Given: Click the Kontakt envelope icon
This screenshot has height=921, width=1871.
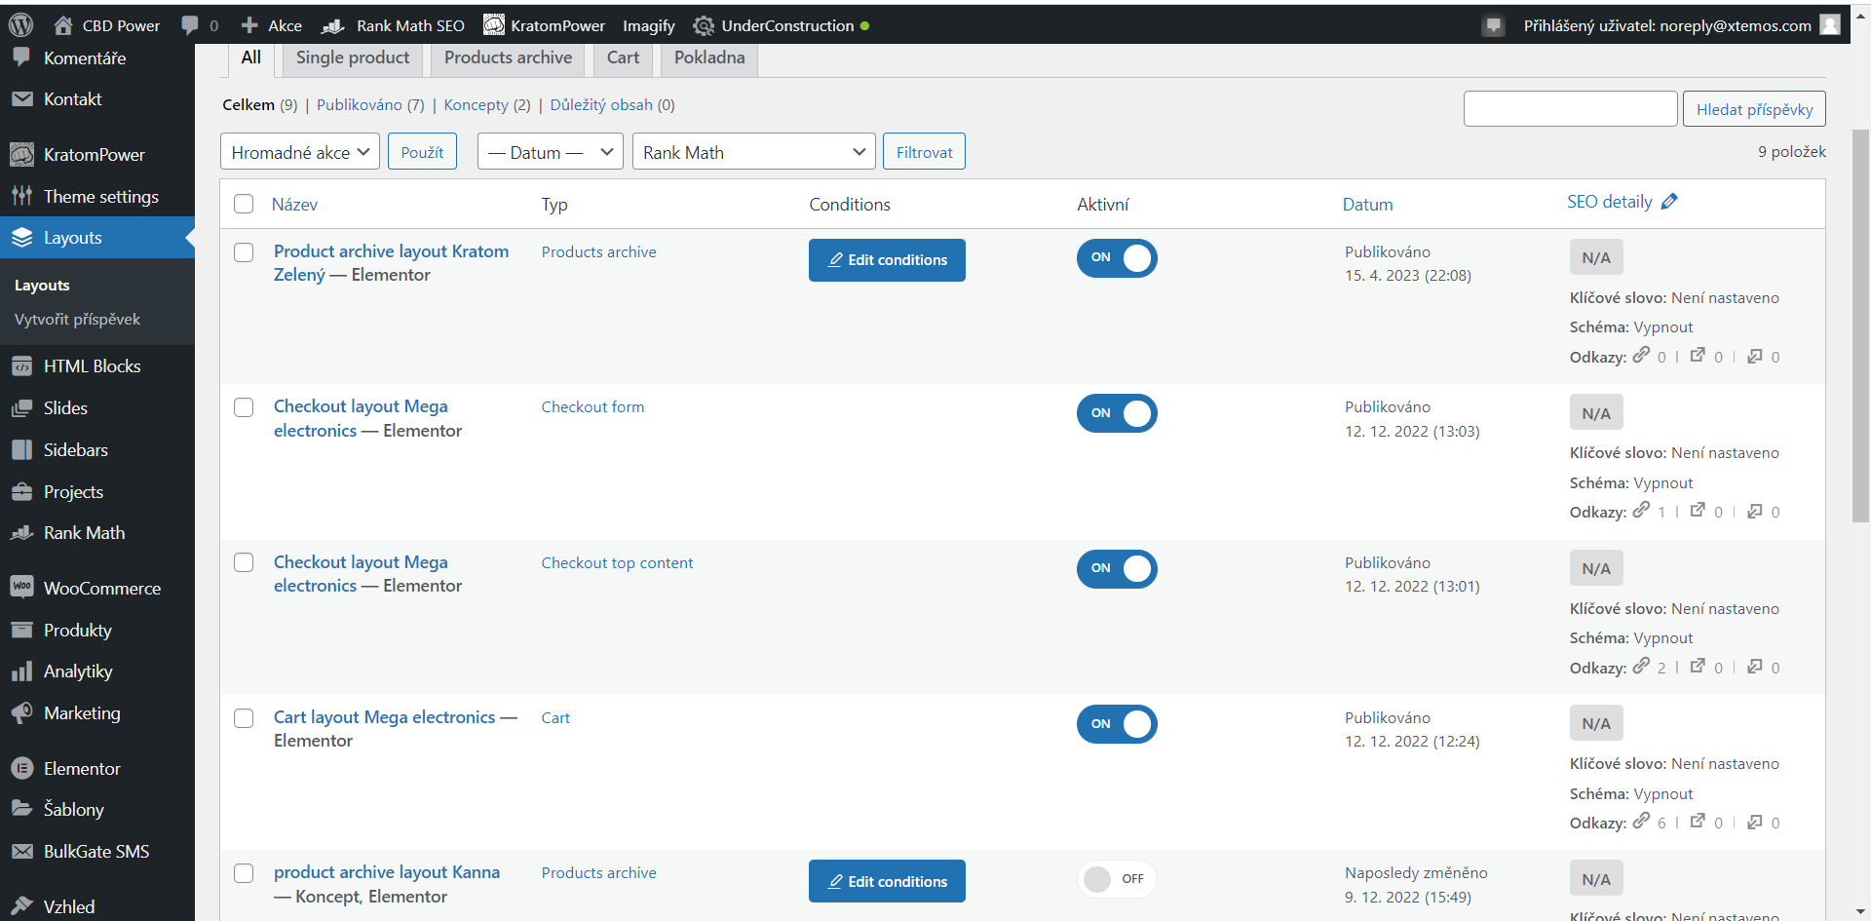Looking at the screenshot, I should tap(21, 98).
